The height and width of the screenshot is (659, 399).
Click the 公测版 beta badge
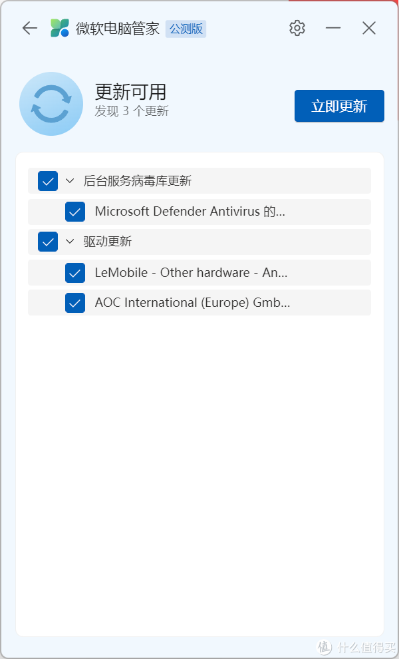pos(186,29)
